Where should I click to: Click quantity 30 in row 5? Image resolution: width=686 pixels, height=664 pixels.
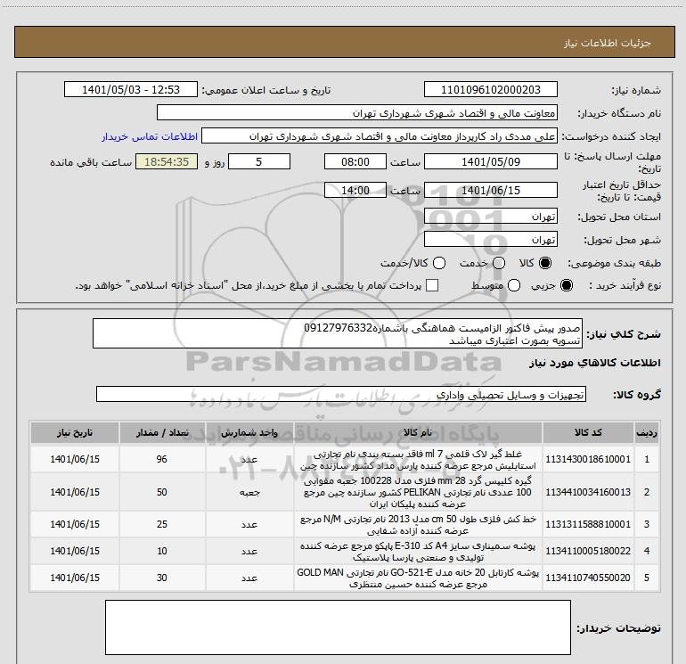[x=162, y=578]
